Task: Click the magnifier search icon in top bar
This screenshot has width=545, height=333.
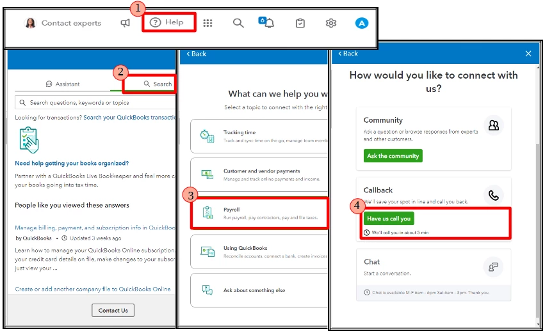Action: tap(238, 23)
